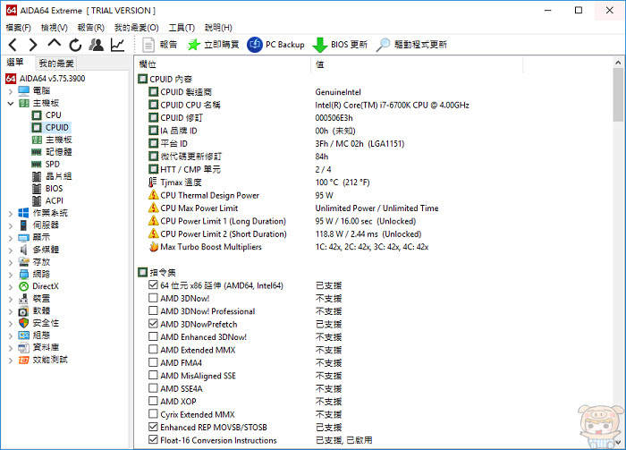Expand the 效能測試 benchmark node
The image size is (626, 450).
(x=11, y=361)
